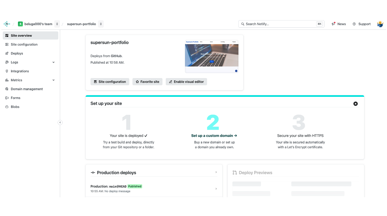Open the user avatar menu
Screen dimensions: 387x216
tap(380, 24)
